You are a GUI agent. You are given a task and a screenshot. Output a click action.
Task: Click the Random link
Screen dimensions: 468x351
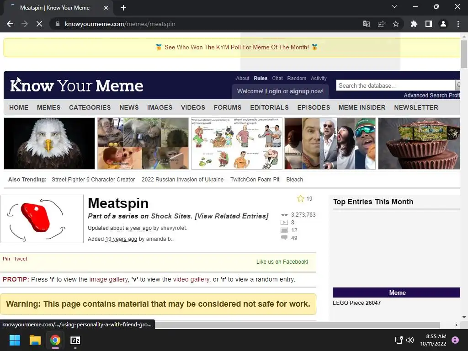tap(297, 78)
